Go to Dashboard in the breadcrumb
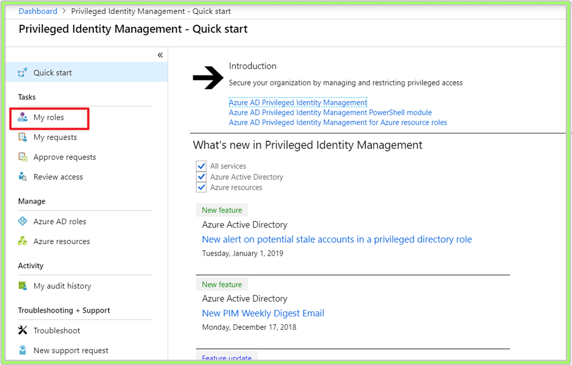 pyautogui.click(x=38, y=11)
